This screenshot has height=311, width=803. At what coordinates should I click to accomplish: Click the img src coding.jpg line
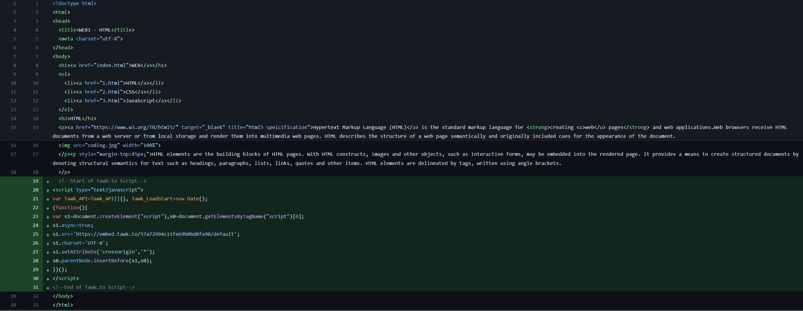pos(110,145)
